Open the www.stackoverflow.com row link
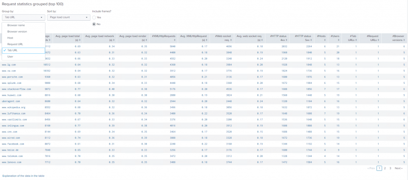 point(16,89)
